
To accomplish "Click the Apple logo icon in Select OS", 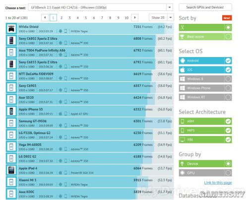I will 183,70.
